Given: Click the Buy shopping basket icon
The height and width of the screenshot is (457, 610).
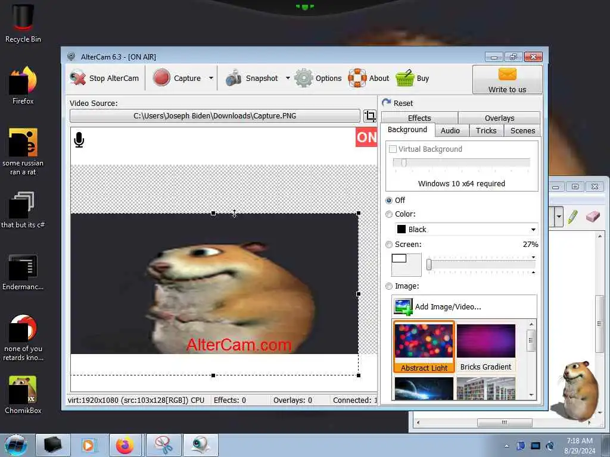Looking at the screenshot, I should point(412,78).
